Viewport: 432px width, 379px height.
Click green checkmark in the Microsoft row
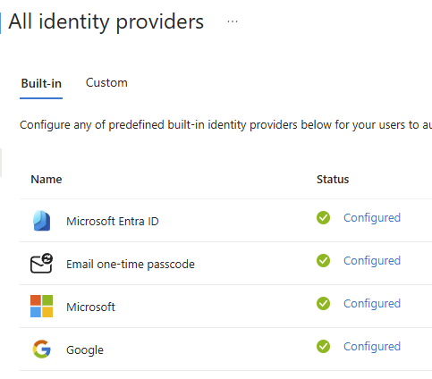[x=323, y=303]
